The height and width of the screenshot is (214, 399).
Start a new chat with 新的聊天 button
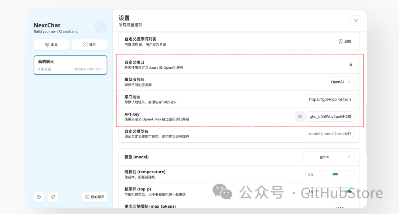click(x=95, y=197)
